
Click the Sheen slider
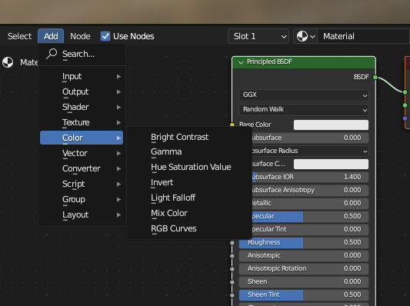304,281
